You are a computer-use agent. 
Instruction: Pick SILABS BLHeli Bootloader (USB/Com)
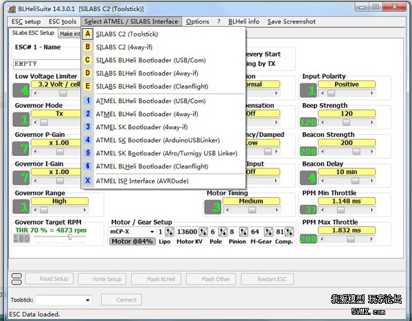pyautogui.click(x=163, y=60)
